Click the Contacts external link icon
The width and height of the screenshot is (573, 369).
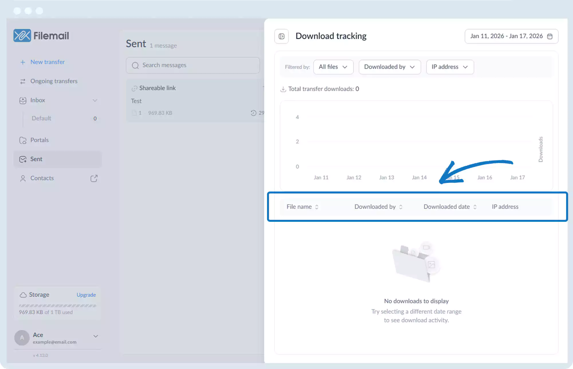click(x=94, y=178)
